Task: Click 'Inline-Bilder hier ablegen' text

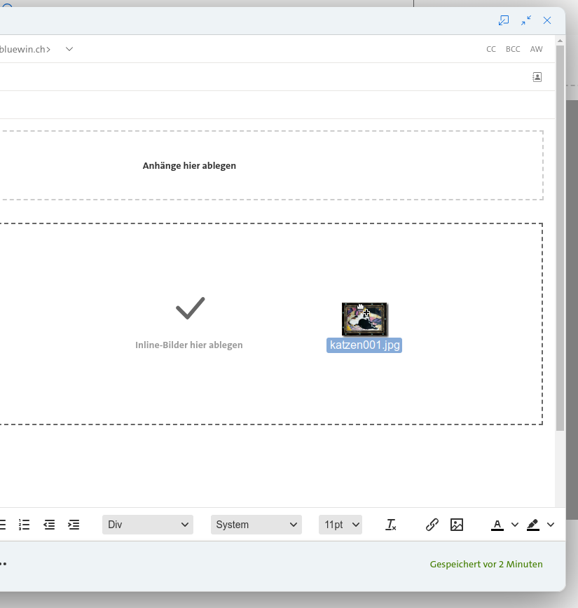Action: tap(189, 345)
